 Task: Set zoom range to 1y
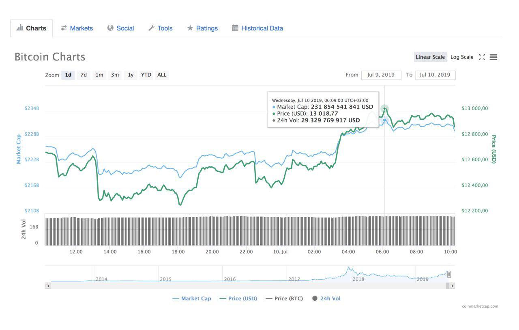click(131, 75)
